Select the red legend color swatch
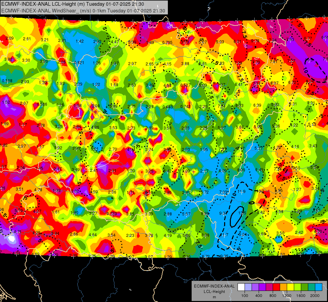The height and width of the screenshot is (302, 328). pos(276,287)
